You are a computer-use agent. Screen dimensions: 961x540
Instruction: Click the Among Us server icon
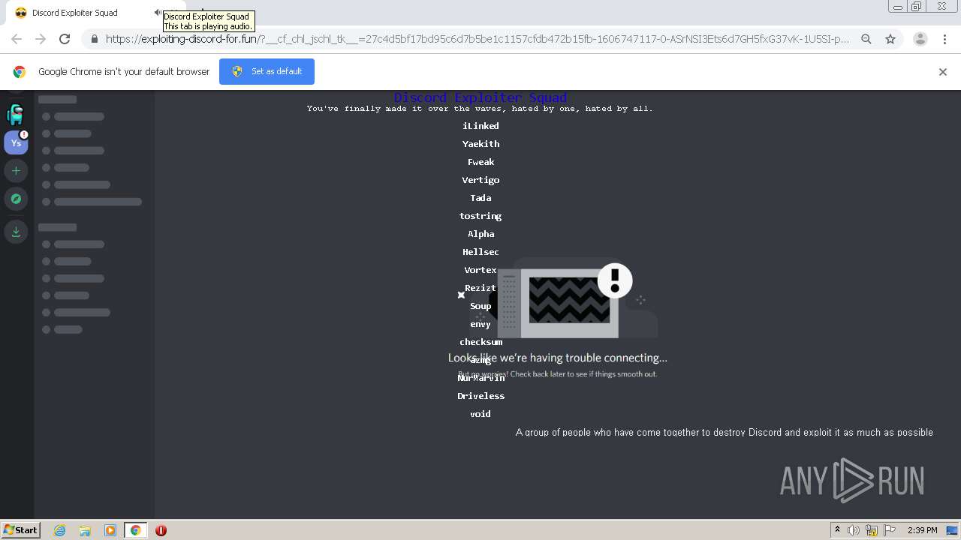click(x=16, y=115)
